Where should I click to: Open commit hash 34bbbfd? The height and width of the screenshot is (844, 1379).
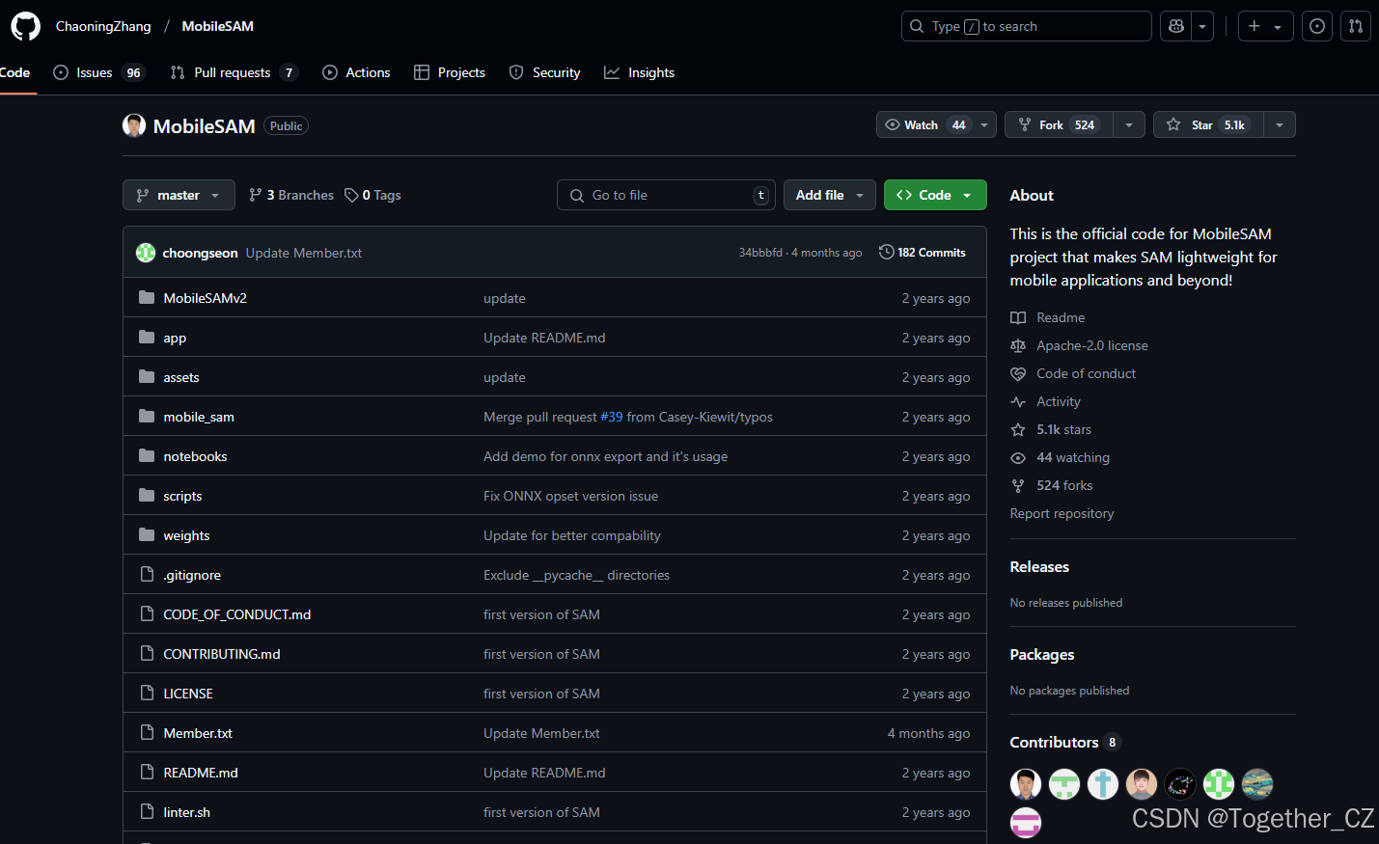tap(760, 253)
